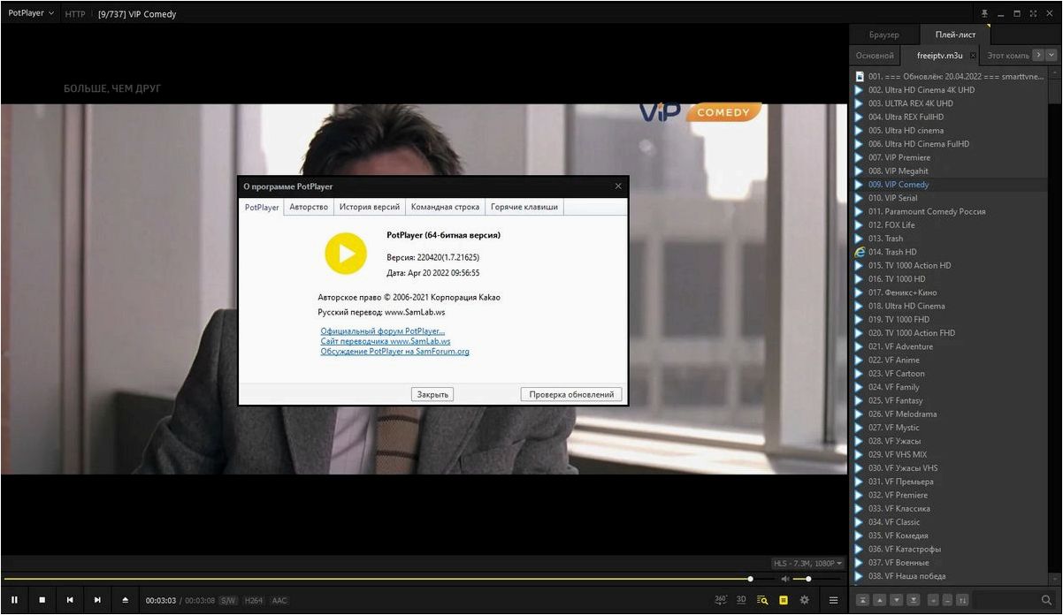
Task: Open the playlist search icon in player bar
Action: (x=762, y=600)
